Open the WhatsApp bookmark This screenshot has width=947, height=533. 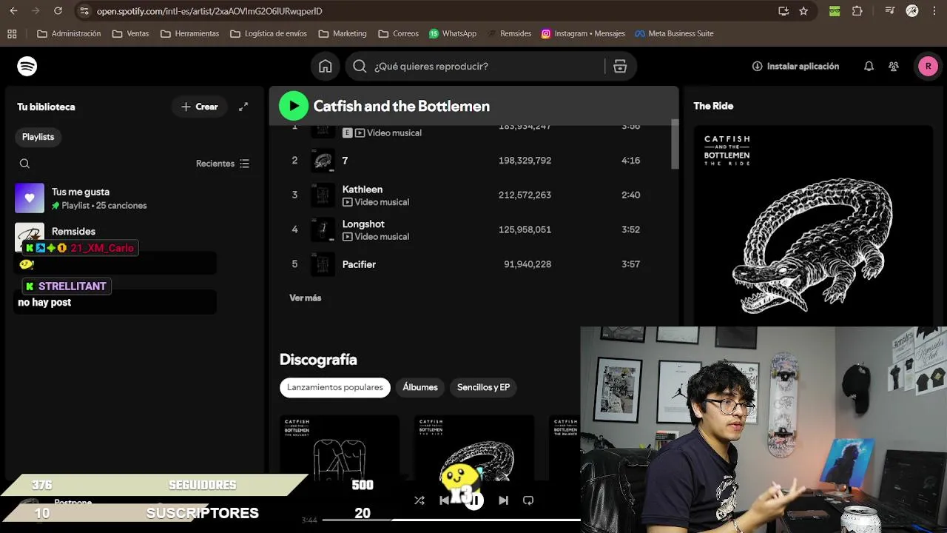click(x=453, y=33)
